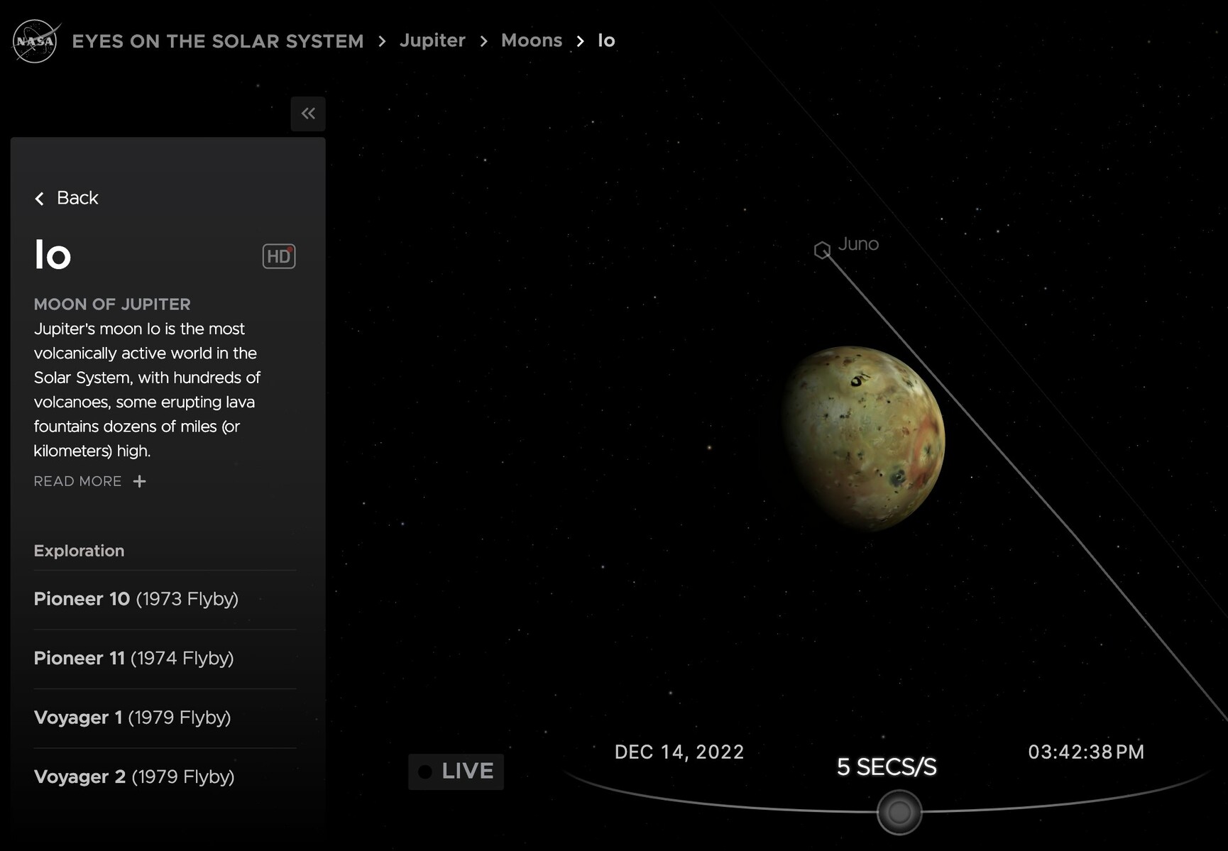Select Voyager 2 1979 flyby
The image size is (1228, 851).
(x=134, y=777)
